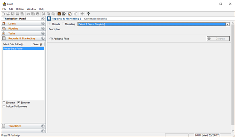Image resolution: width=236 pixels, height=138 pixels.
Task: Click the Reports & Marketing panel icon
Action: [x=4, y=38]
